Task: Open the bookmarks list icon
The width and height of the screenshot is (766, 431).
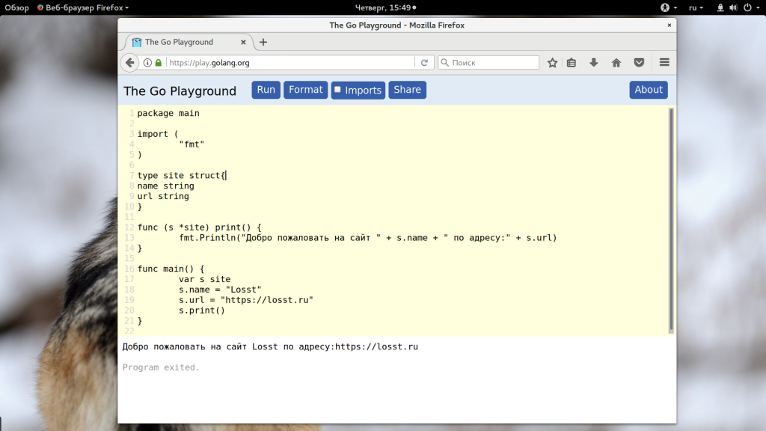Action: click(x=572, y=63)
